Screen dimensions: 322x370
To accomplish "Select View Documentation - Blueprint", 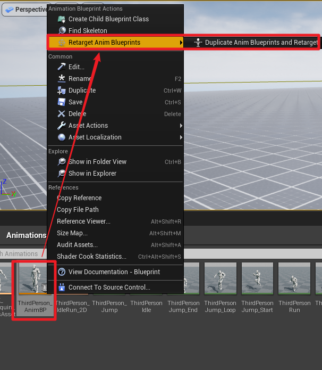I will click(x=115, y=272).
